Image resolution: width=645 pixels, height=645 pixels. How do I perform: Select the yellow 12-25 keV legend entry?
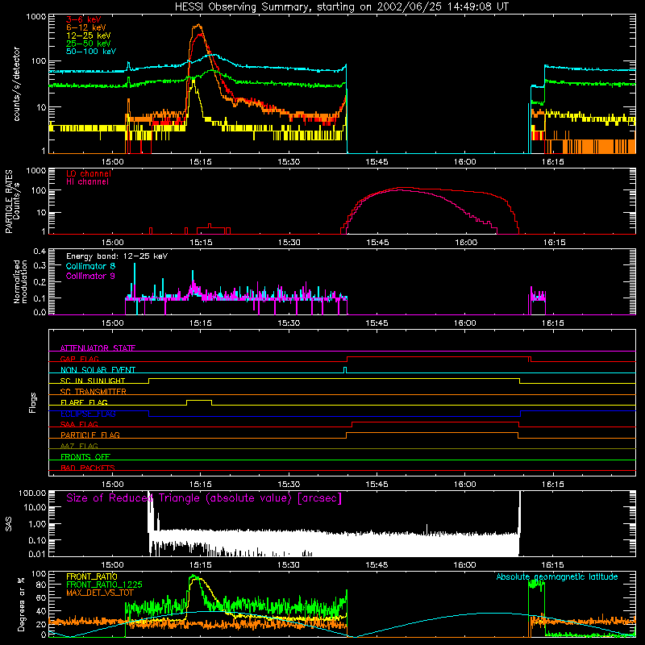click(x=89, y=35)
